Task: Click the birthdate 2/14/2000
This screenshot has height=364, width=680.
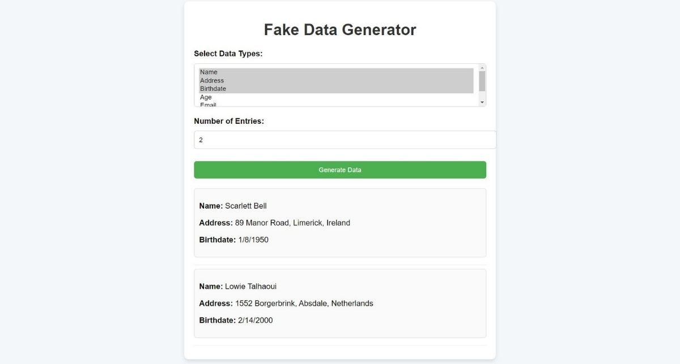Action: pyautogui.click(x=255, y=320)
